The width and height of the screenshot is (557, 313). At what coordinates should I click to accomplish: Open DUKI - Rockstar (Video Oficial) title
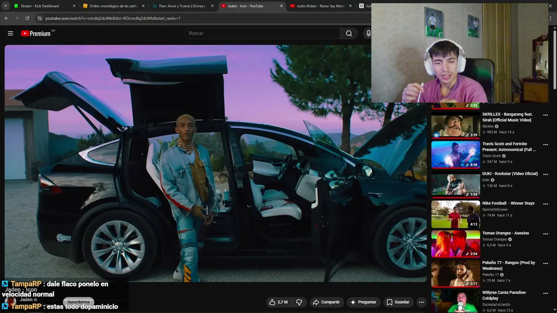coord(510,173)
